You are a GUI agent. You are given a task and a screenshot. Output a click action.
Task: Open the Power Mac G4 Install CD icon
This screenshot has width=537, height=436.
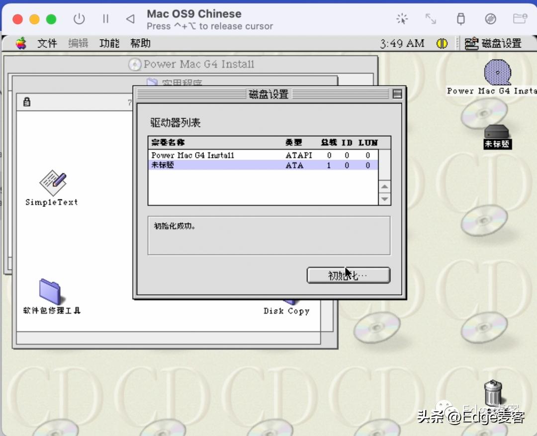pos(497,73)
